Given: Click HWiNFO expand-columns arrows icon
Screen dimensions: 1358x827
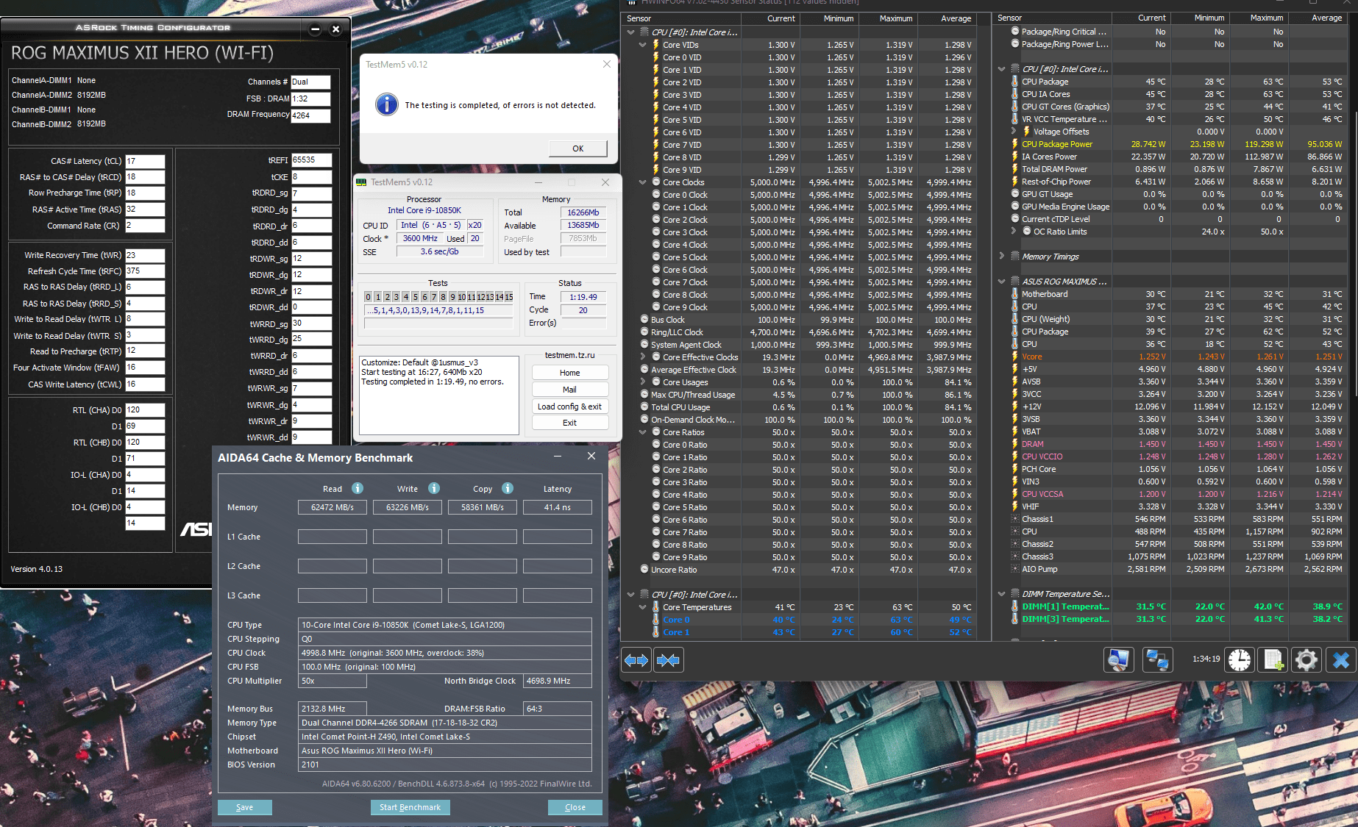Looking at the screenshot, I should point(636,660).
